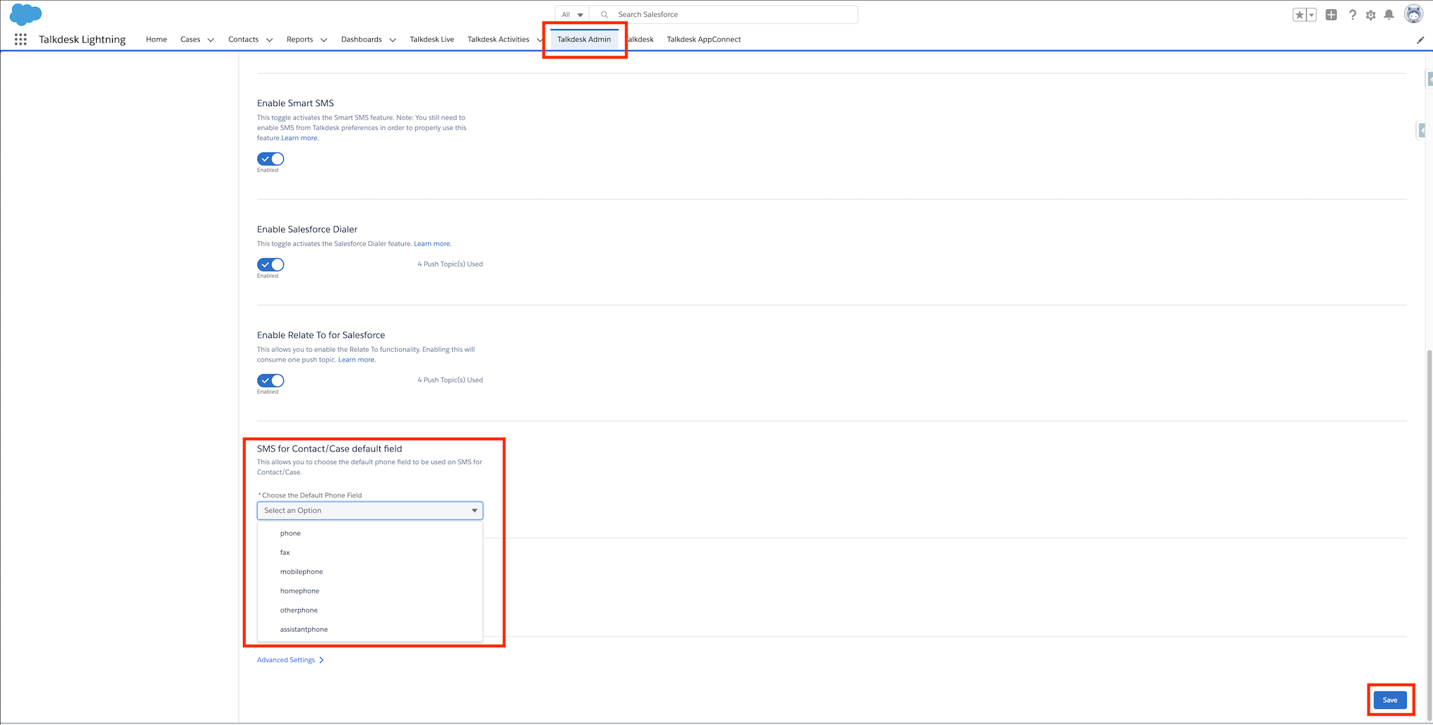Open the App Launcher grid icon
This screenshot has height=725, width=1433.
tap(20, 40)
